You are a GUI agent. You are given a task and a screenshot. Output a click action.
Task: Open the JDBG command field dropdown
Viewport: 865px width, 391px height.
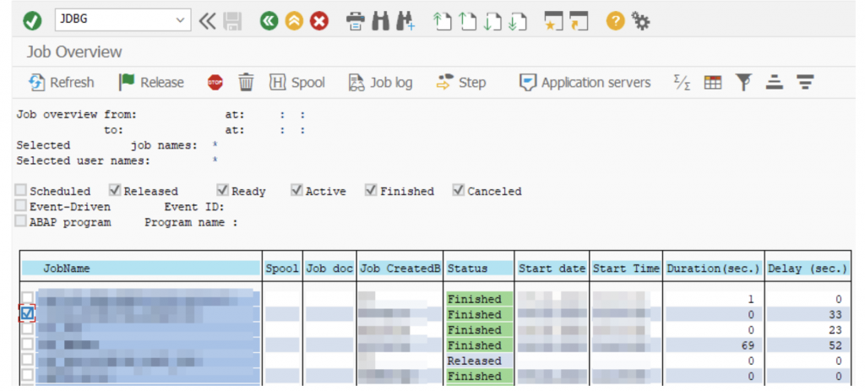[180, 20]
